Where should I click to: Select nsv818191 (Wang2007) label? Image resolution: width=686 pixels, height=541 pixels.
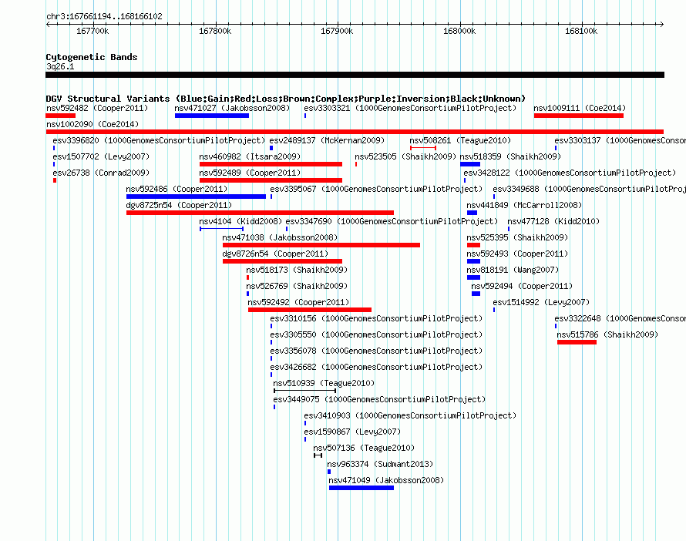click(513, 270)
